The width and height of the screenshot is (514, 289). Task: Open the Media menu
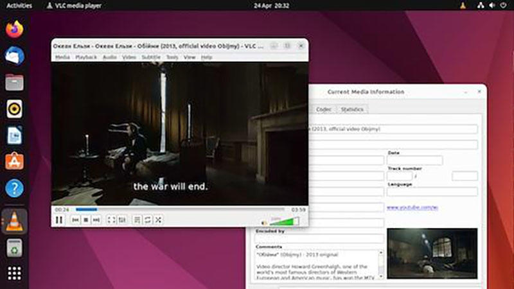click(62, 57)
